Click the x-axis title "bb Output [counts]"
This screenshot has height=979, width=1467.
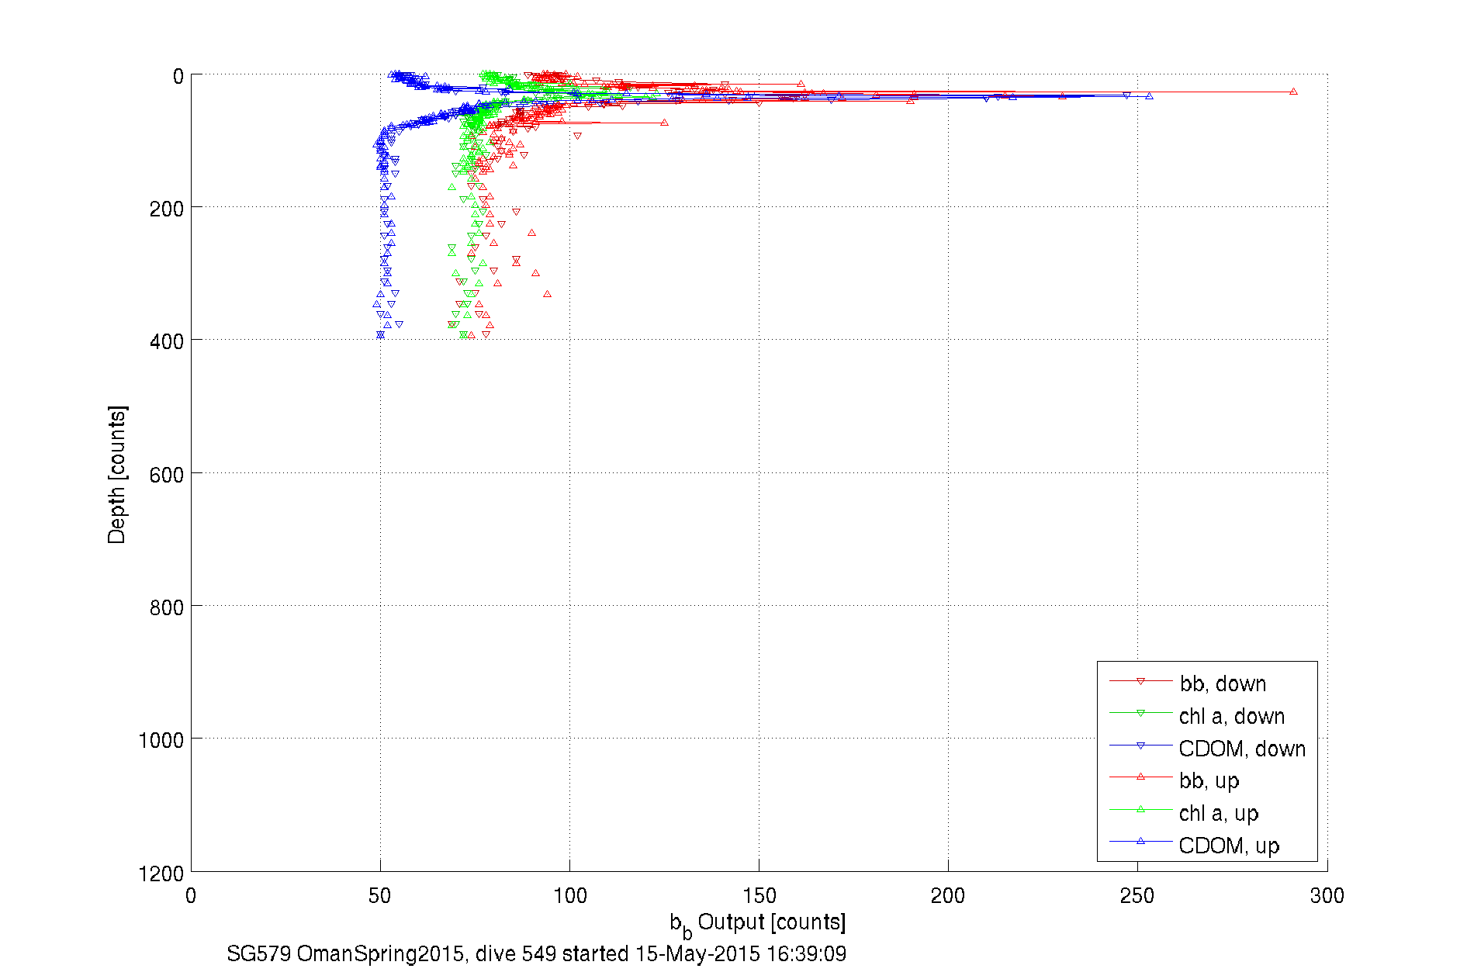(757, 923)
